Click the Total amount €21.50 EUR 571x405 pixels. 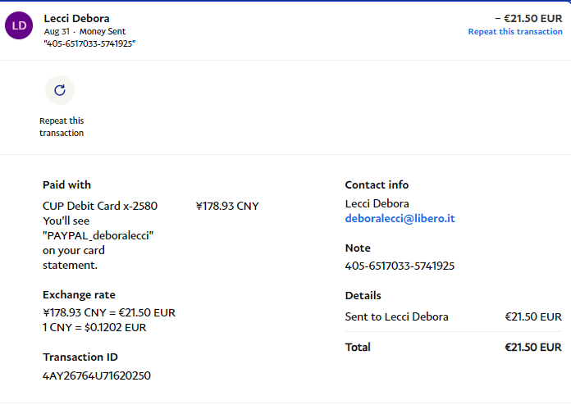coord(532,348)
